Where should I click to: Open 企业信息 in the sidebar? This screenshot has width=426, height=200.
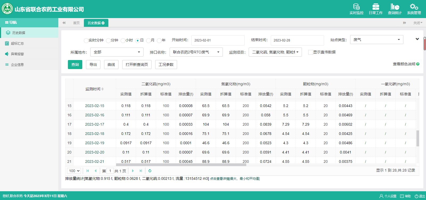(x=29, y=65)
